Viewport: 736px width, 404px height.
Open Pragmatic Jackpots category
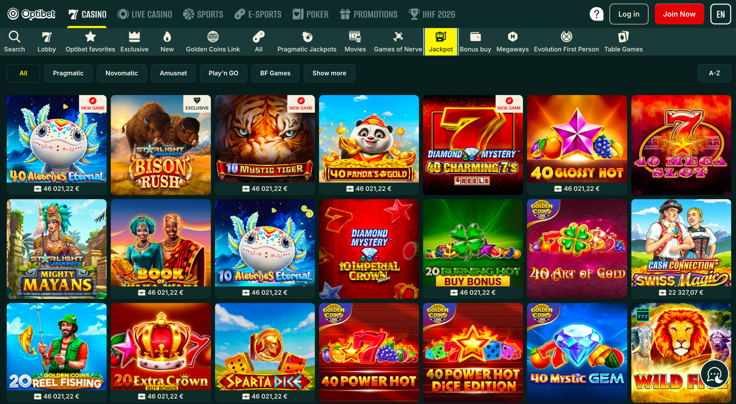(307, 42)
